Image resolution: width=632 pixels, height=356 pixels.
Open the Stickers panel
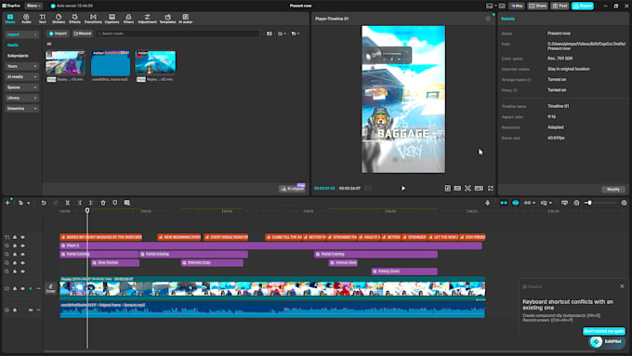[x=59, y=19]
